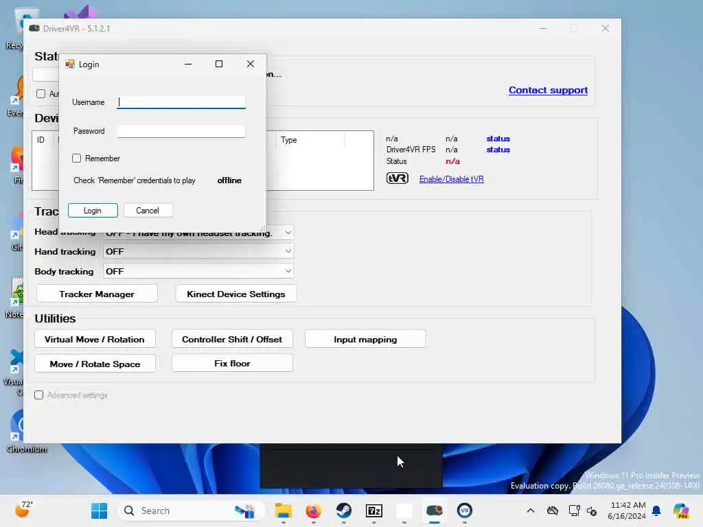Click the SteamVR taskbar icon

(x=465, y=511)
